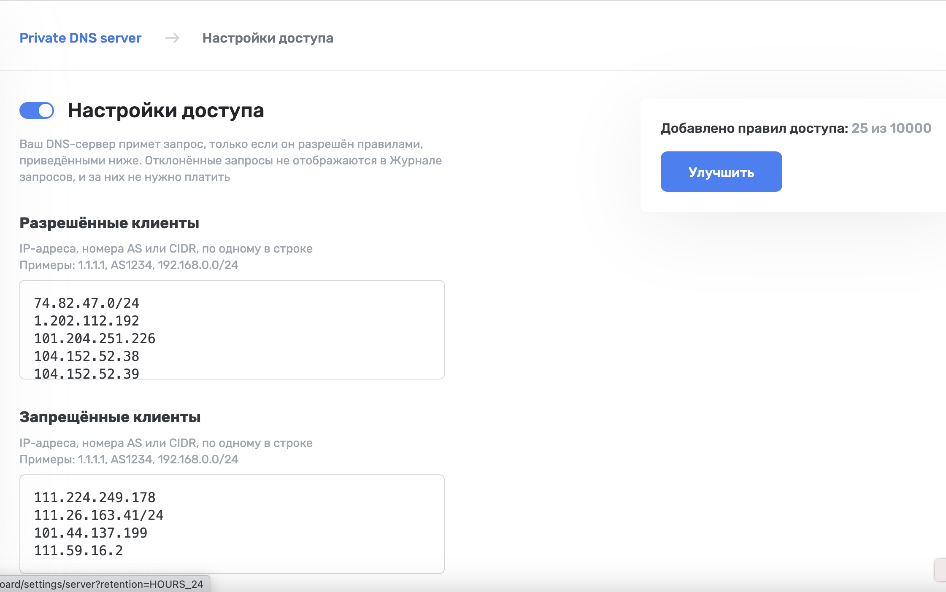Screen dimensions: 946x592
Task: Click the 104.152.52.38 allowed entry
Action: (86, 356)
